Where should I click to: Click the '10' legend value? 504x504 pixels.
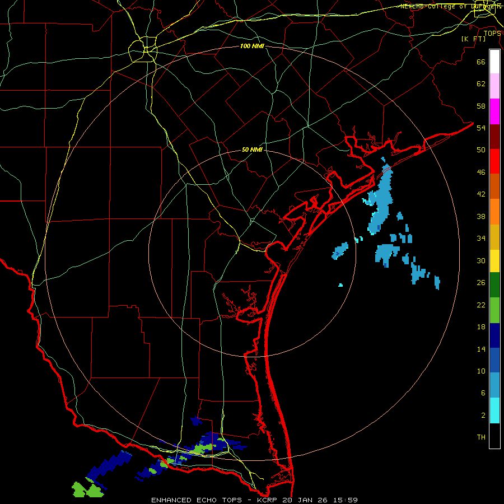point(481,371)
